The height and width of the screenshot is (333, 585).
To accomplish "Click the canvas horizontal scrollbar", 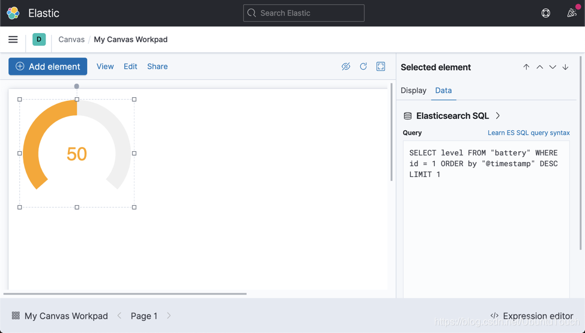I will [125, 294].
